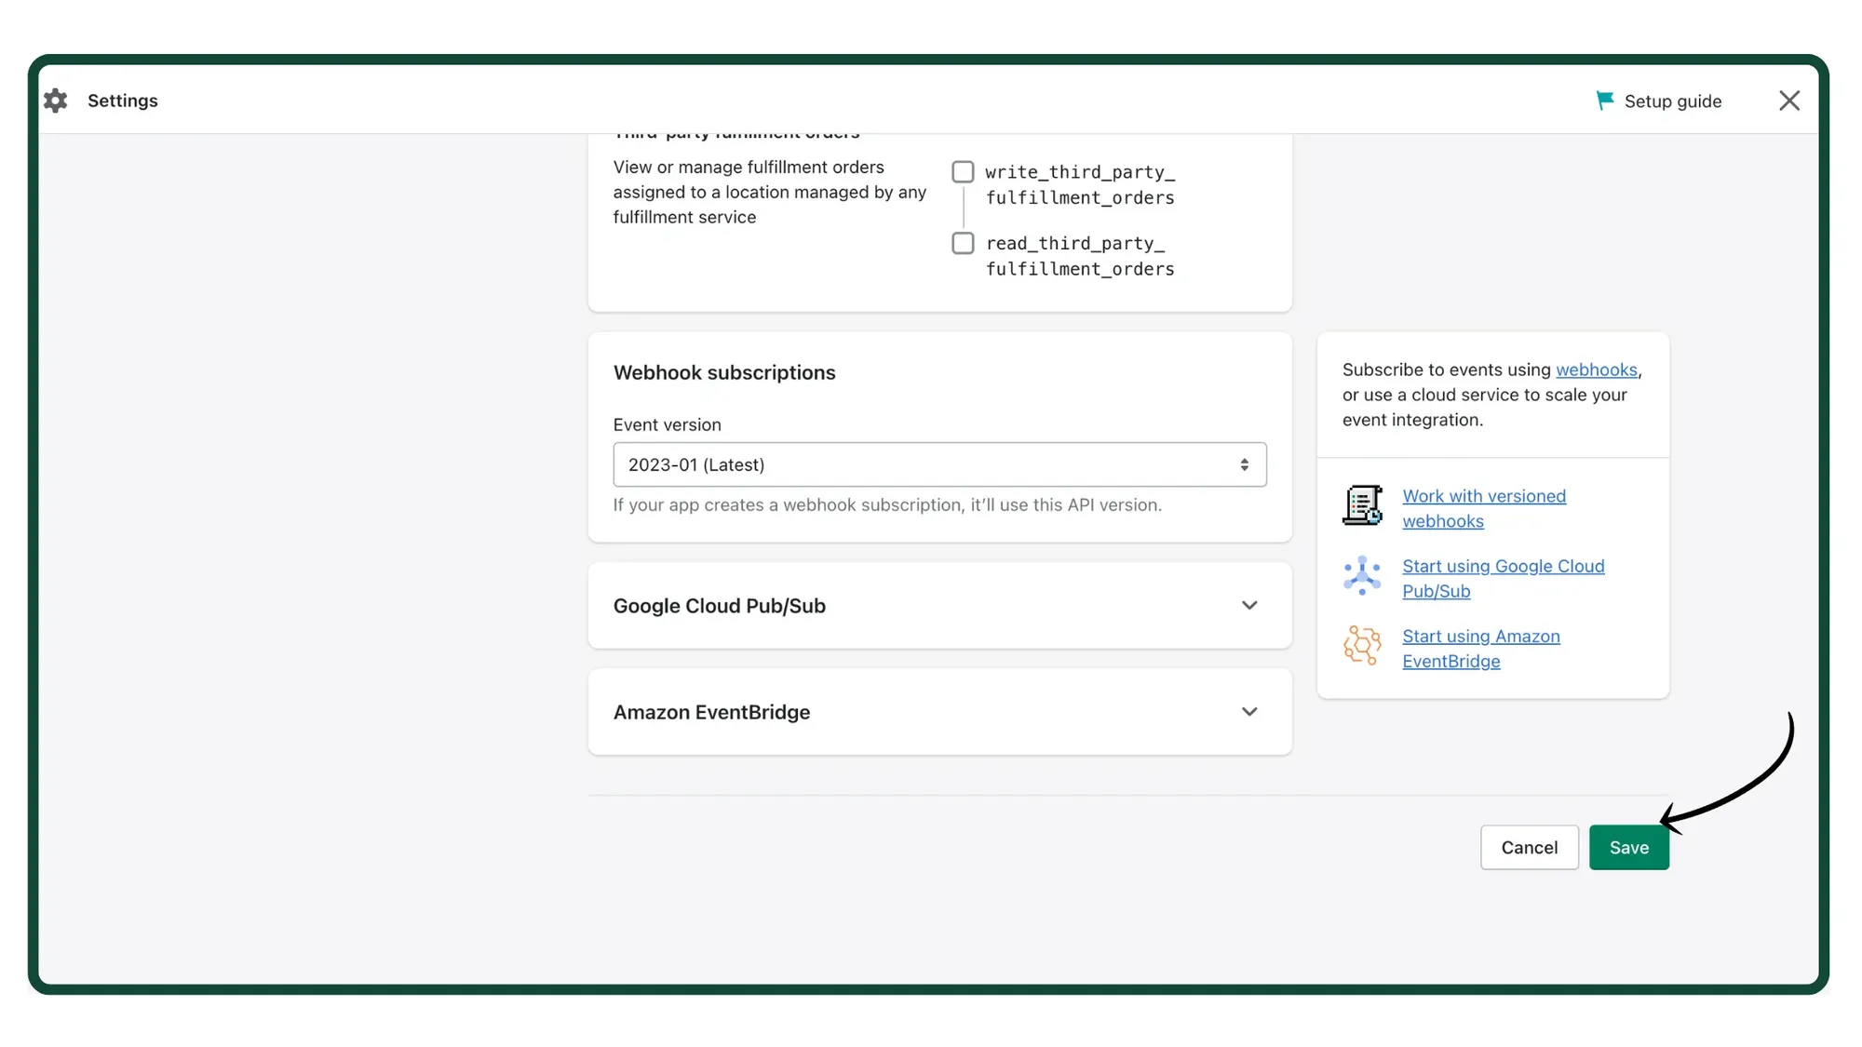
Task: Click the Amazon EventBridge hexagon icon
Action: (x=1362, y=646)
